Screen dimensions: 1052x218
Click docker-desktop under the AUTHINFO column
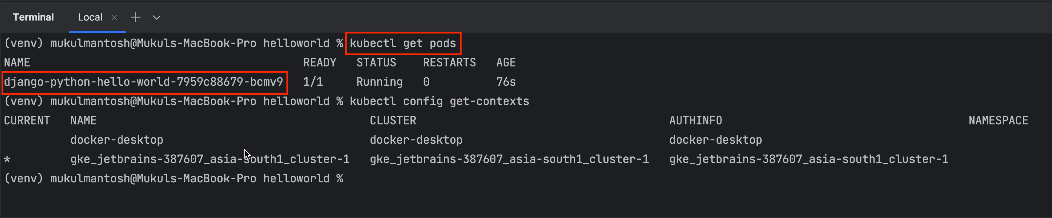tap(715, 140)
